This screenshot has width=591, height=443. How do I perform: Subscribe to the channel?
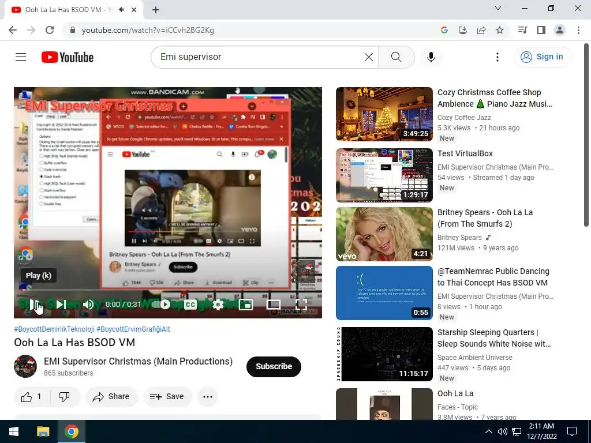pyautogui.click(x=274, y=366)
